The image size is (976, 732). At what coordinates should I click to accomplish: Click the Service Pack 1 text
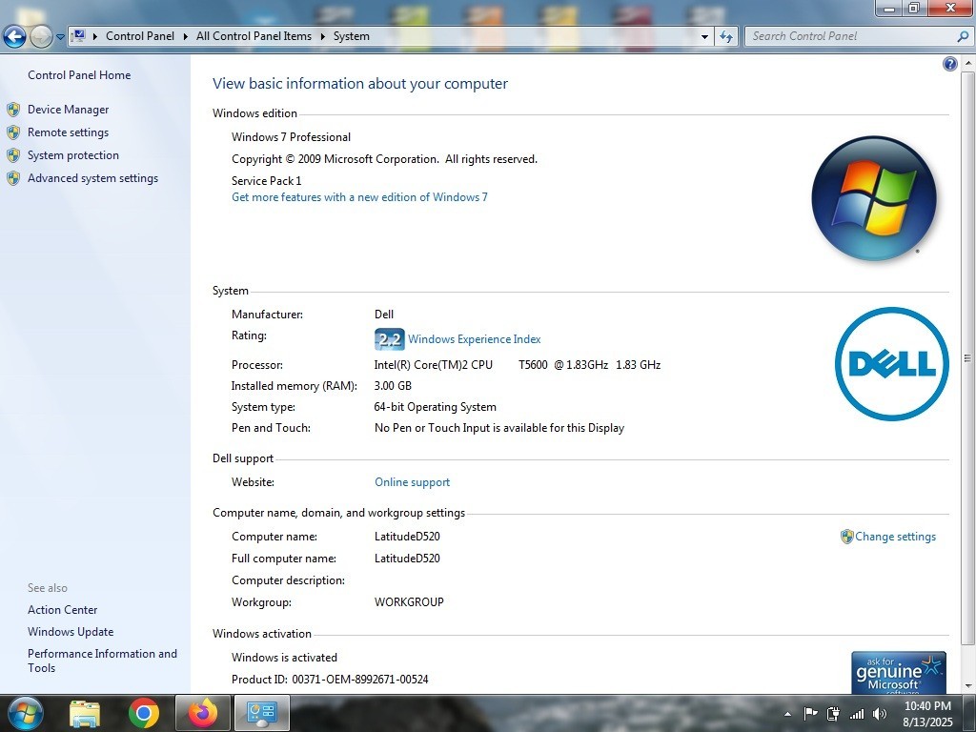267,180
